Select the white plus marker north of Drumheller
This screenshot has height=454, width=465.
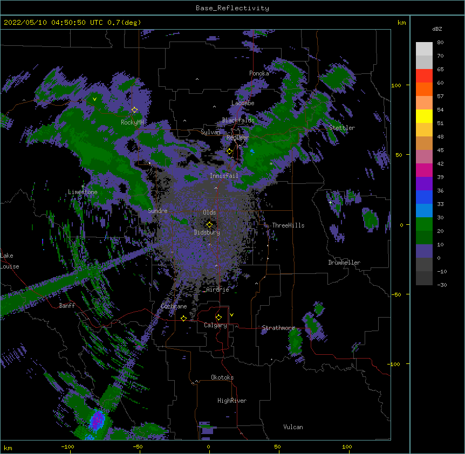click(x=330, y=202)
